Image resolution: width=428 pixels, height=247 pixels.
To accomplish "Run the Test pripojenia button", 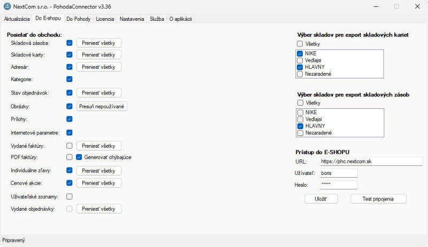I will pos(378,198).
